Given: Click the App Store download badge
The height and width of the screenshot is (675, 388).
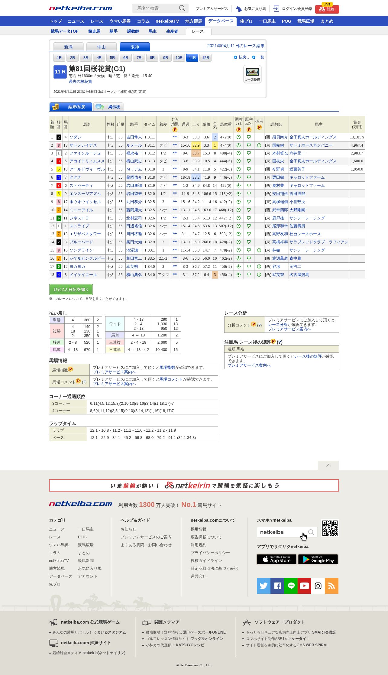Looking at the screenshot, I should pyautogui.click(x=276, y=559).
